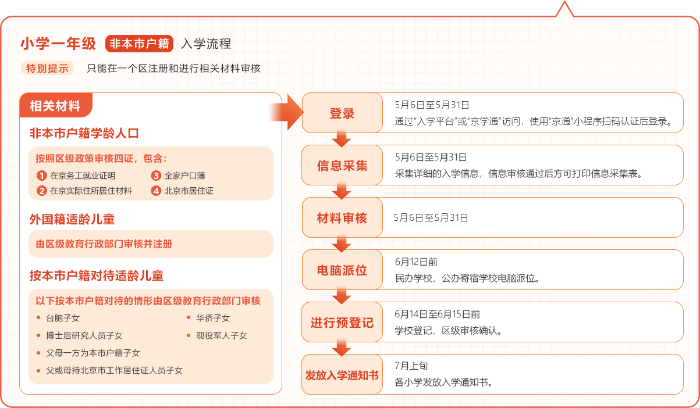Select the 电脑派位 step box
The height and width of the screenshot is (408, 700).
[342, 270]
